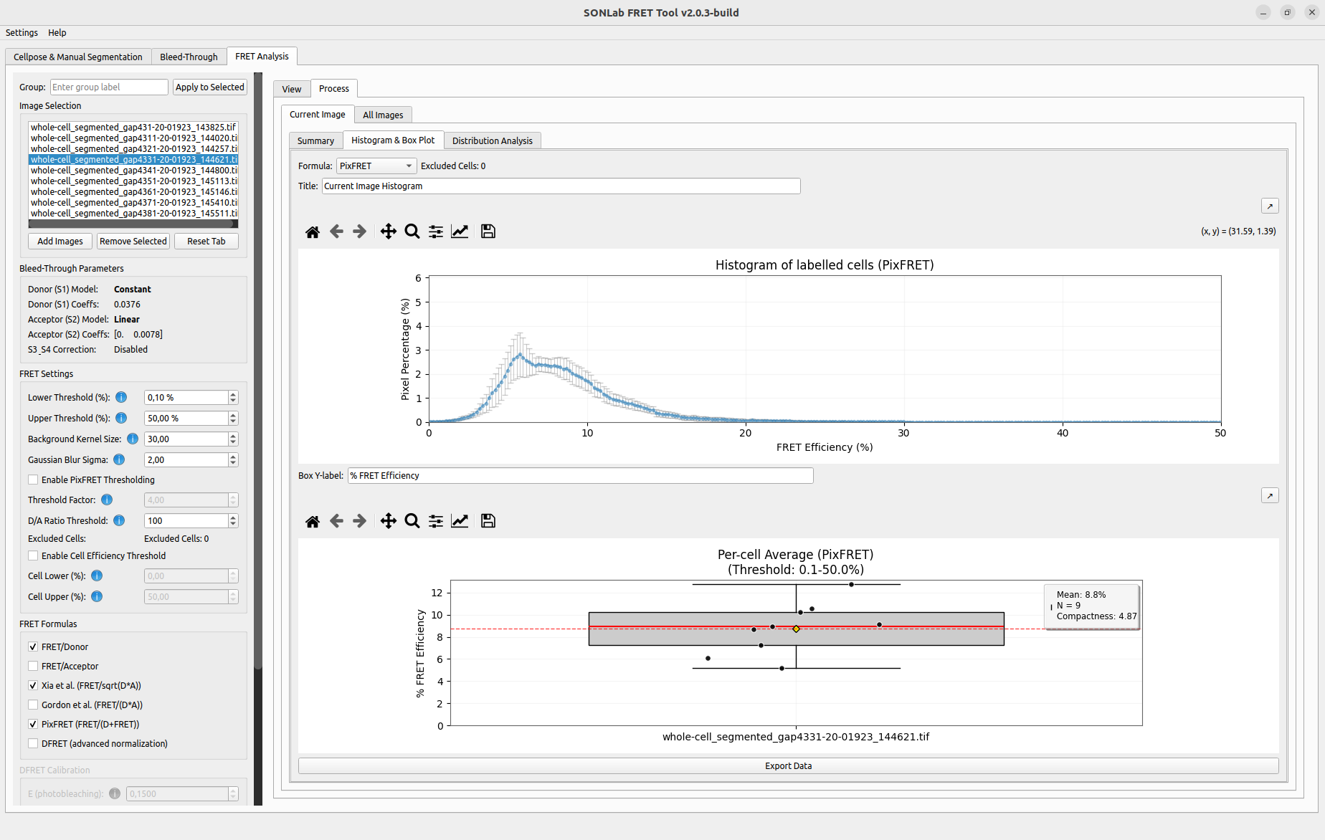1325x840 pixels.
Task: Focus the histogram Title input field
Action: [x=561, y=186]
